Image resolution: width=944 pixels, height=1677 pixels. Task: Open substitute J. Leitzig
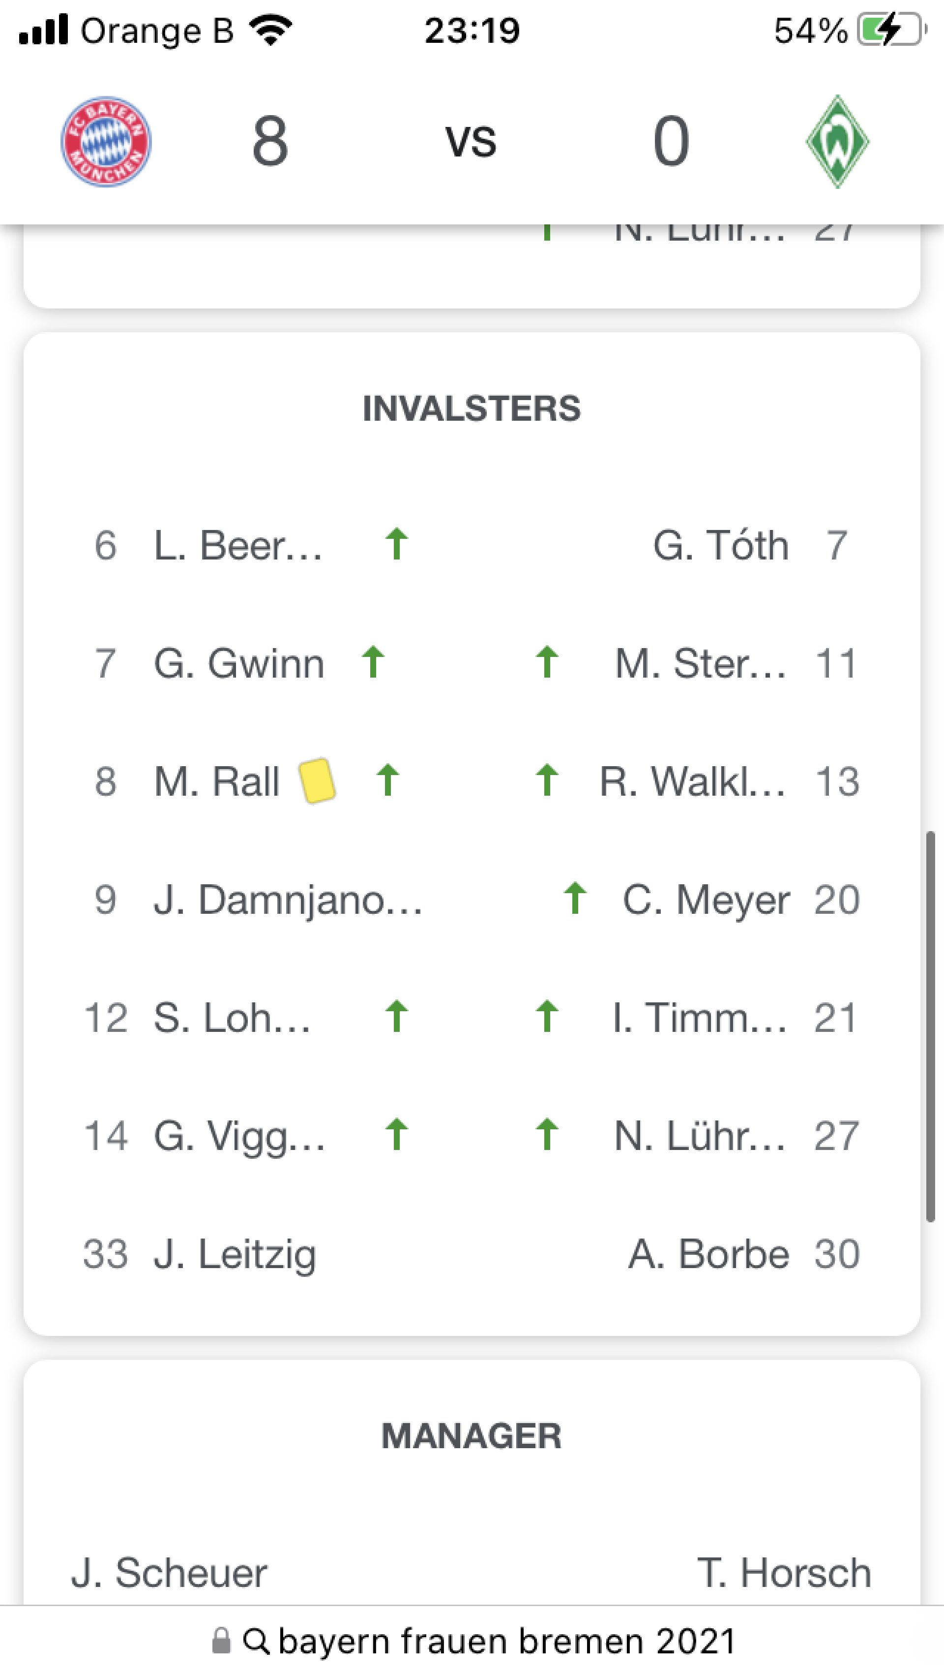234,1254
